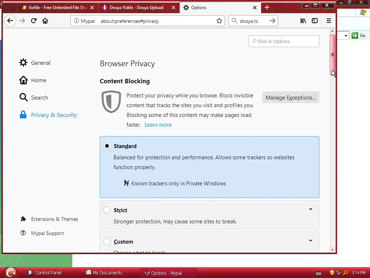
Task: Open the Library toolbar icon
Action: (x=303, y=21)
